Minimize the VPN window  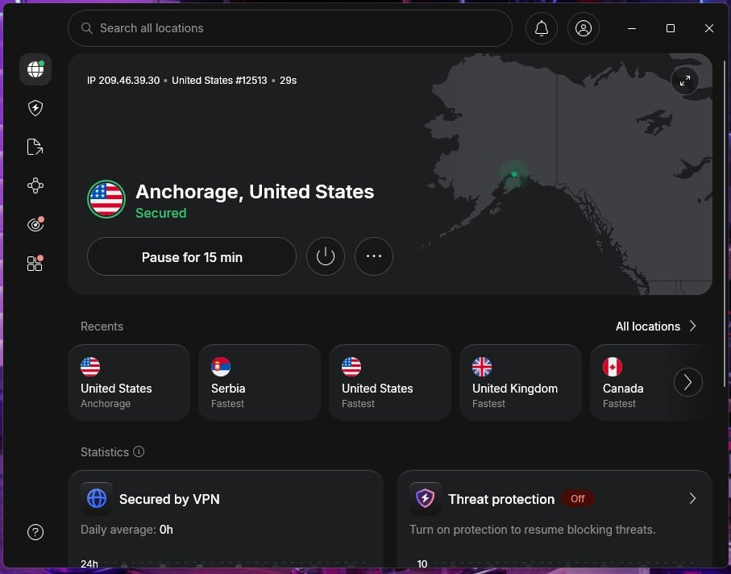(x=632, y=28)
